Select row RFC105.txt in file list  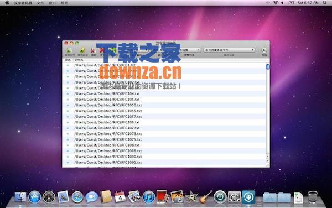pos(164,100)
